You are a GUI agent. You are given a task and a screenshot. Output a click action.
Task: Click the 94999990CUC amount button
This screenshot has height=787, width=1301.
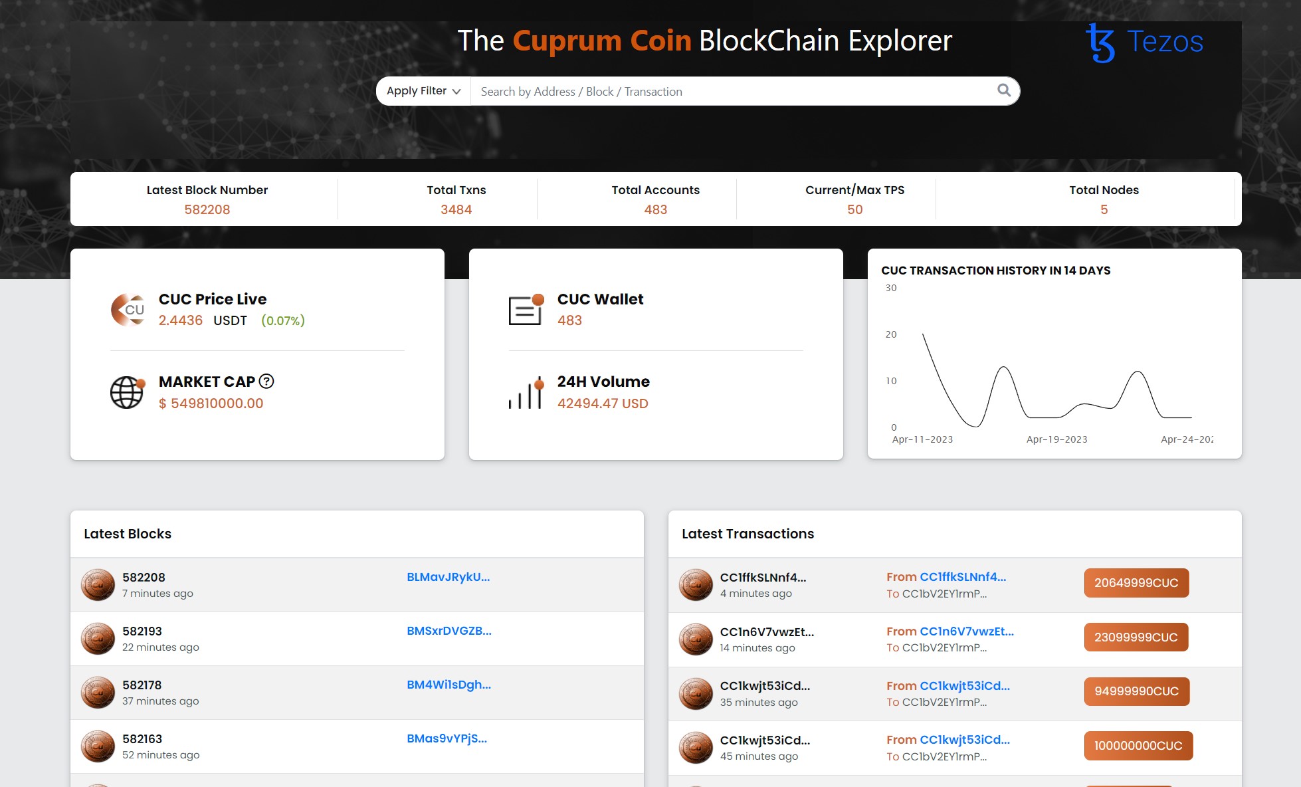pyautogui.click(x=1136, y=691)
